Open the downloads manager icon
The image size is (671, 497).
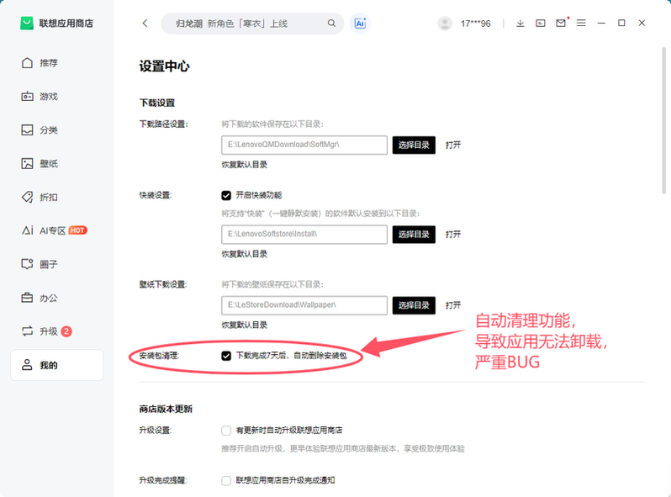(520, 23)
